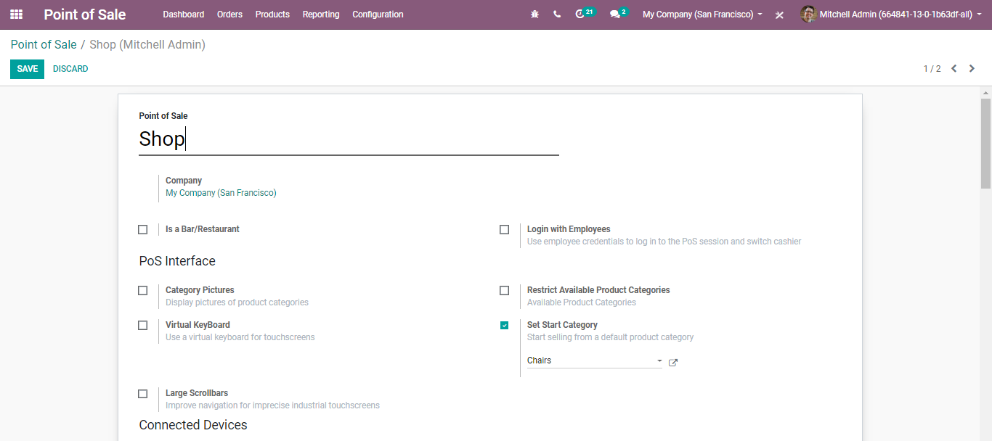Click the PoS Interface section heading
Screen dimensions: 992x441
click(177, 261)
